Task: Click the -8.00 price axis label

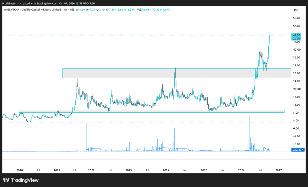Action: (297, 144)
